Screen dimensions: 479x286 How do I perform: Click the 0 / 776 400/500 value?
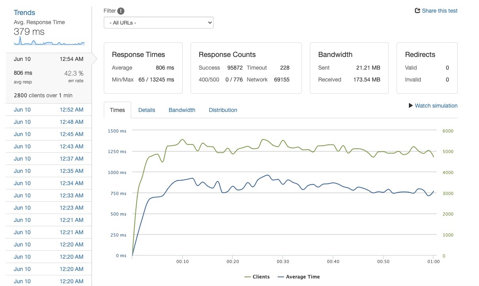point(234,80)
